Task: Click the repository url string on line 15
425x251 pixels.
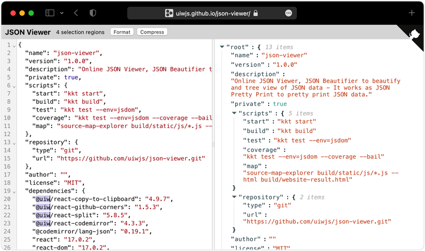Action: [131, 158]
